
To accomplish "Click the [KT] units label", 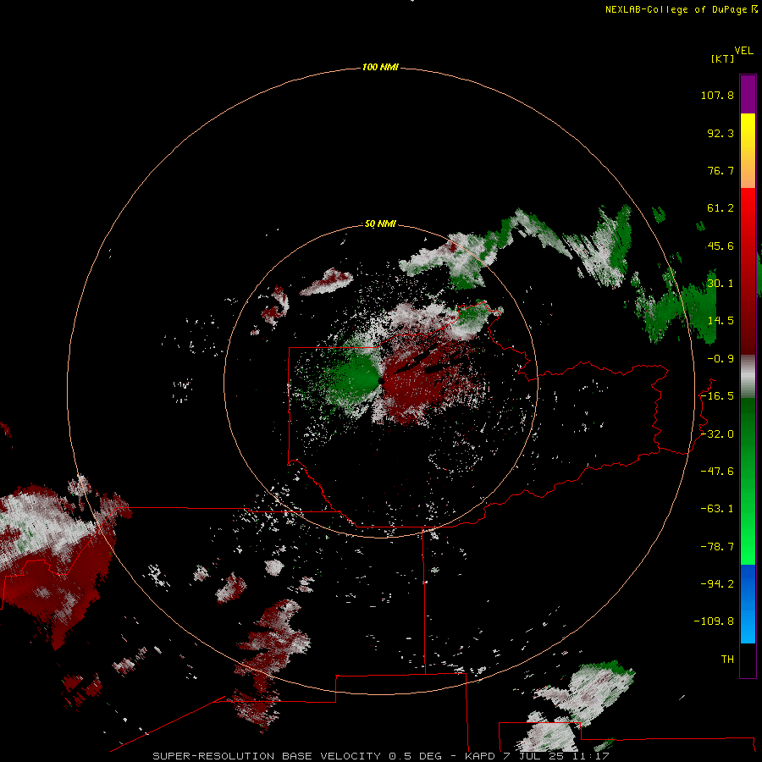I will click(x=723, y=58).
